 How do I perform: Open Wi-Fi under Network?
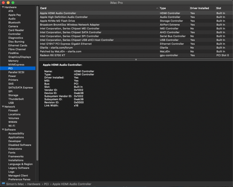[x=11, y=126]
